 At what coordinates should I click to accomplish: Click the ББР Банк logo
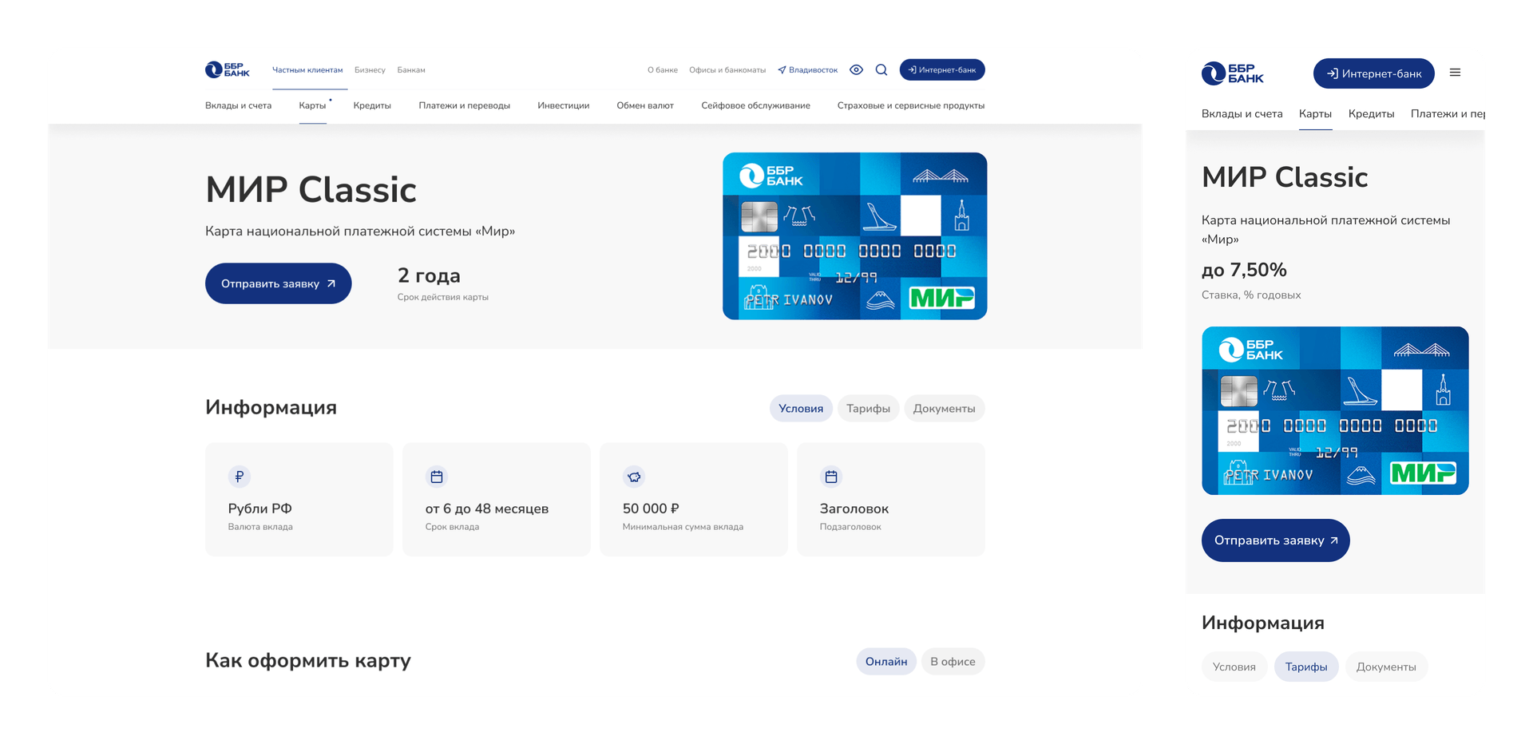click(x=228, y=70)
